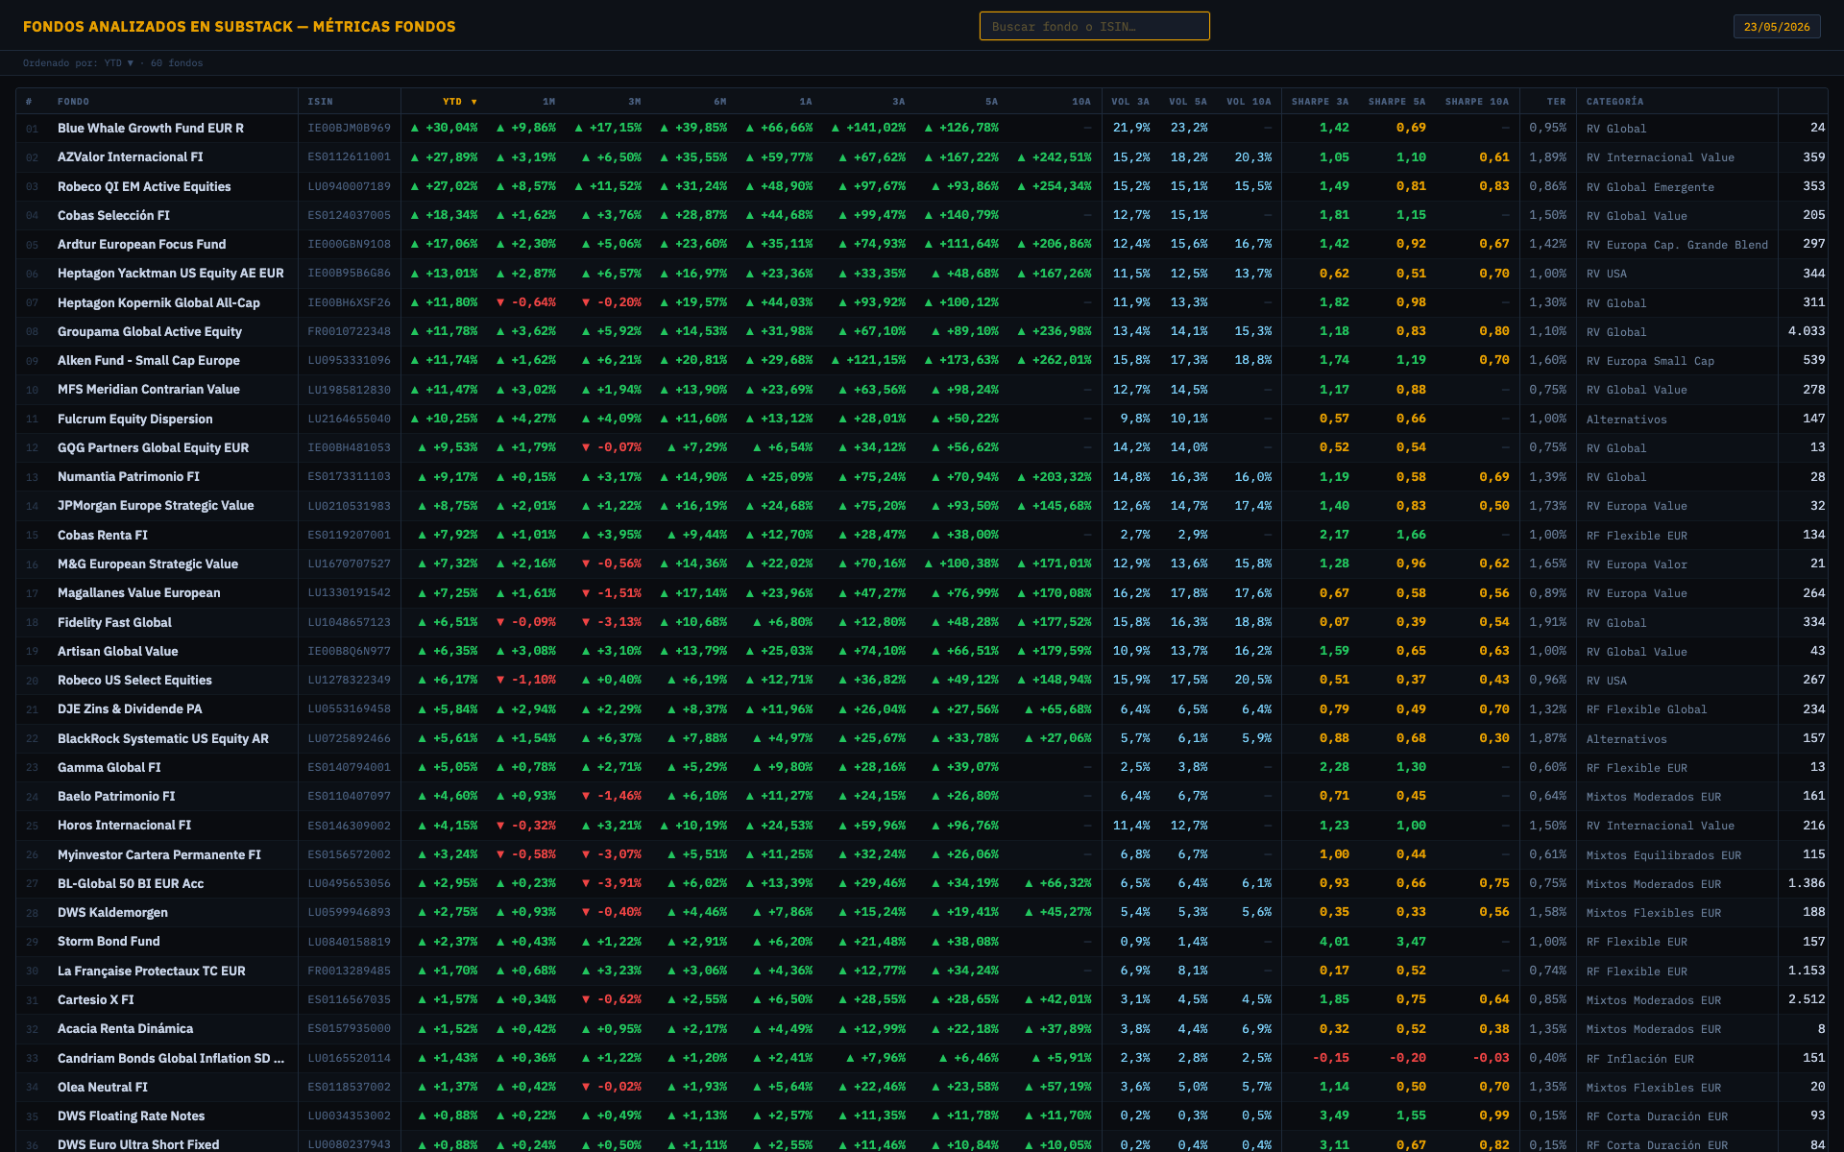Click 'Acacia Renta Dinámica' fund name
Screen dimensions: 1844x1152
[x=125, y=1028]
